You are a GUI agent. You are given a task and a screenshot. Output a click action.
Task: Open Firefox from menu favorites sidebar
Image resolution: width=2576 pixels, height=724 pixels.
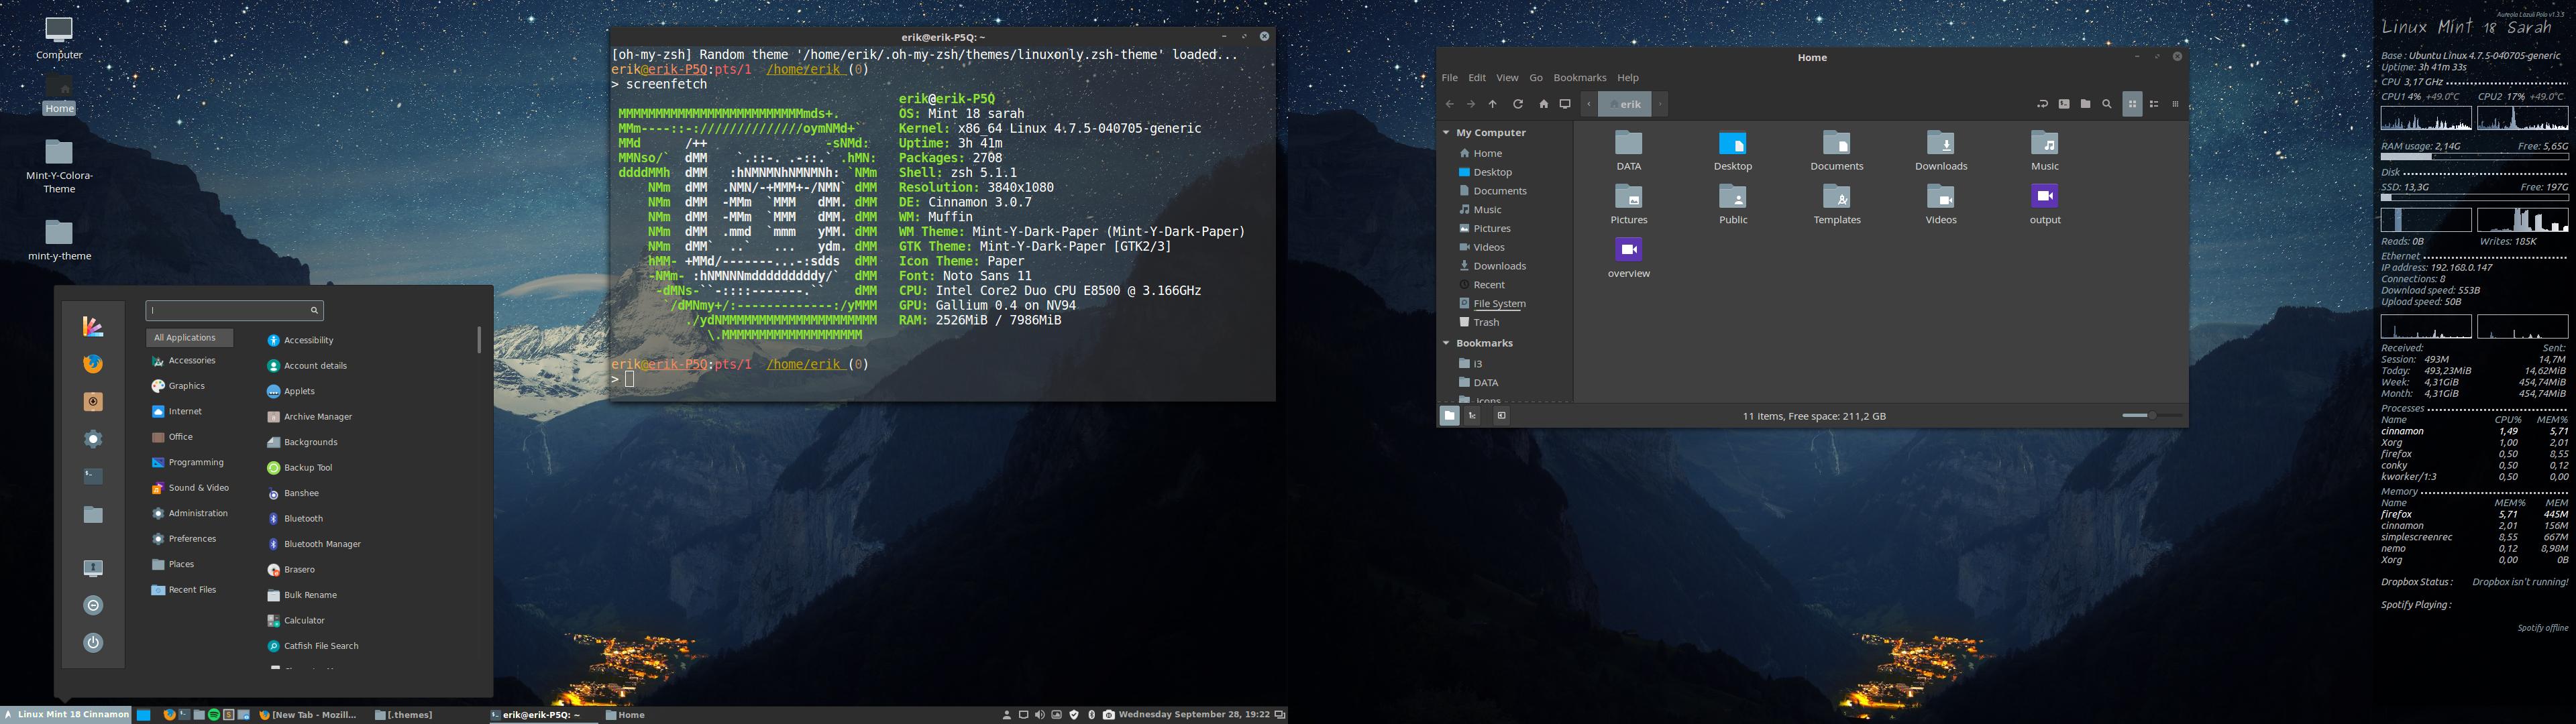click(93, 364)
